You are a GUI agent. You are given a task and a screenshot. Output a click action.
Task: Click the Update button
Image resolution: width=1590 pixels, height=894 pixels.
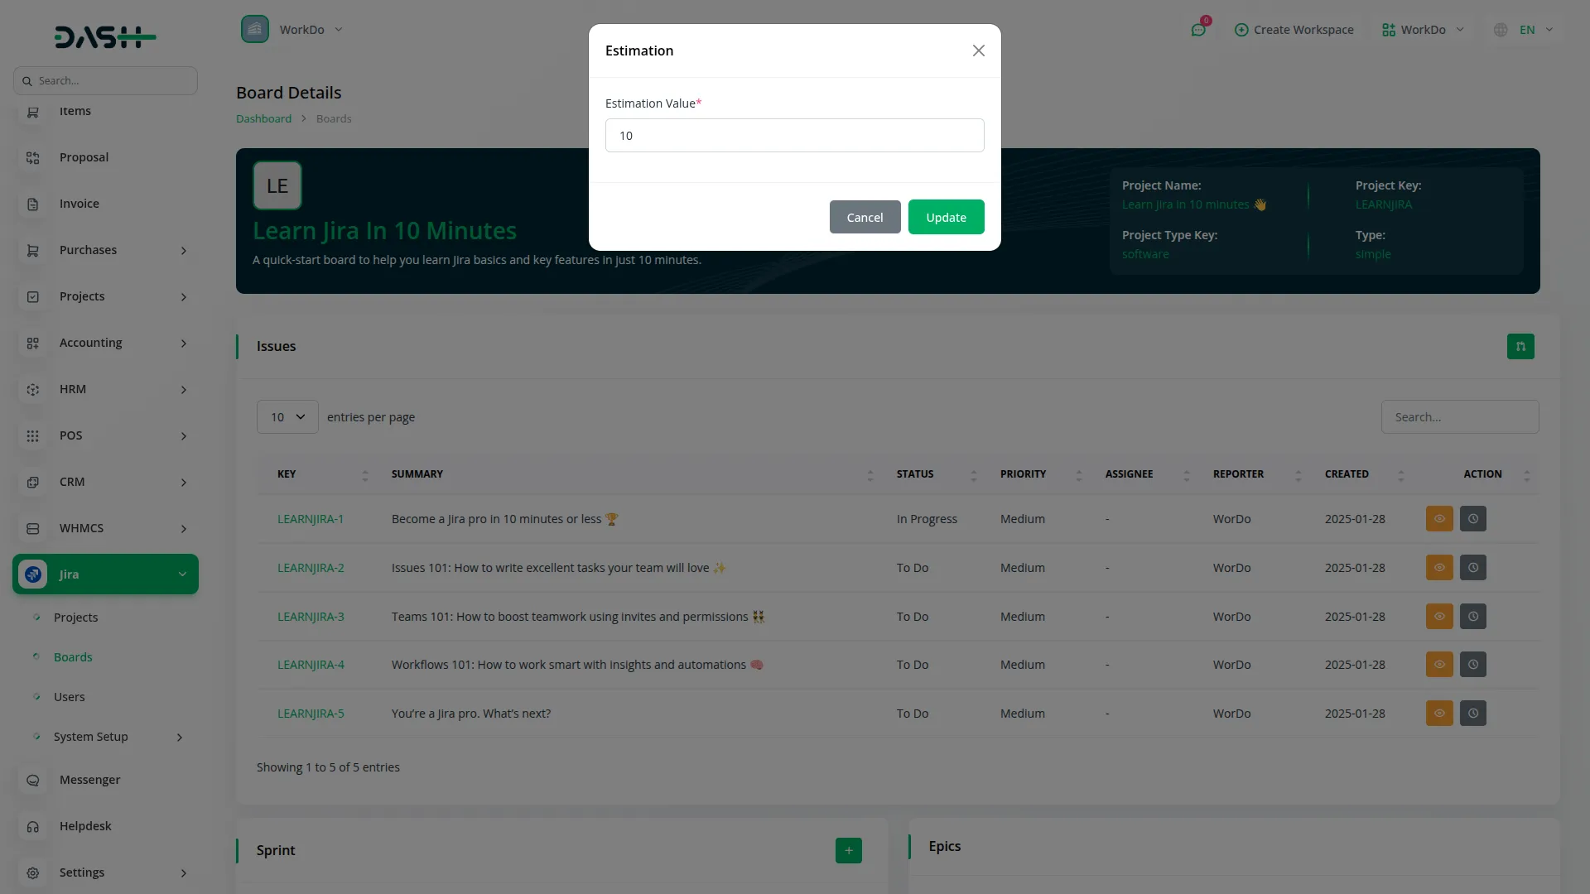click(x=946, y=217)
